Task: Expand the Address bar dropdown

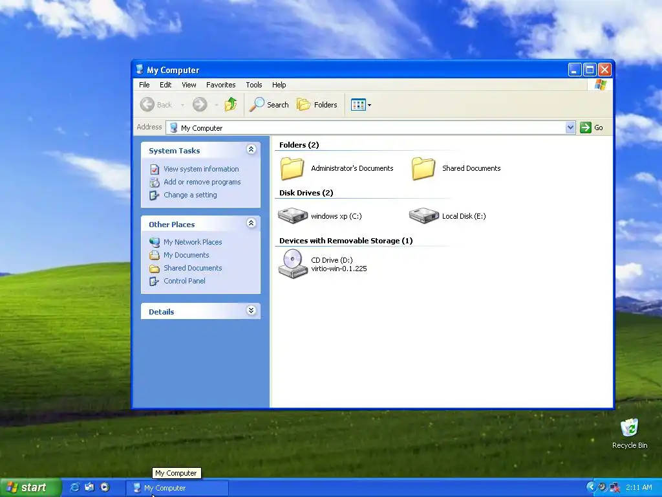Action: point(570,127)
